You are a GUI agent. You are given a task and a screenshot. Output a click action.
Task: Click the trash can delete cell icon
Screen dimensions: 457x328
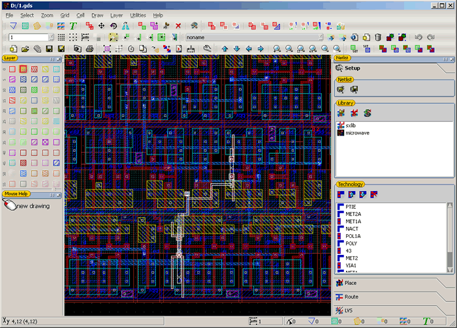tap(378, 37)
